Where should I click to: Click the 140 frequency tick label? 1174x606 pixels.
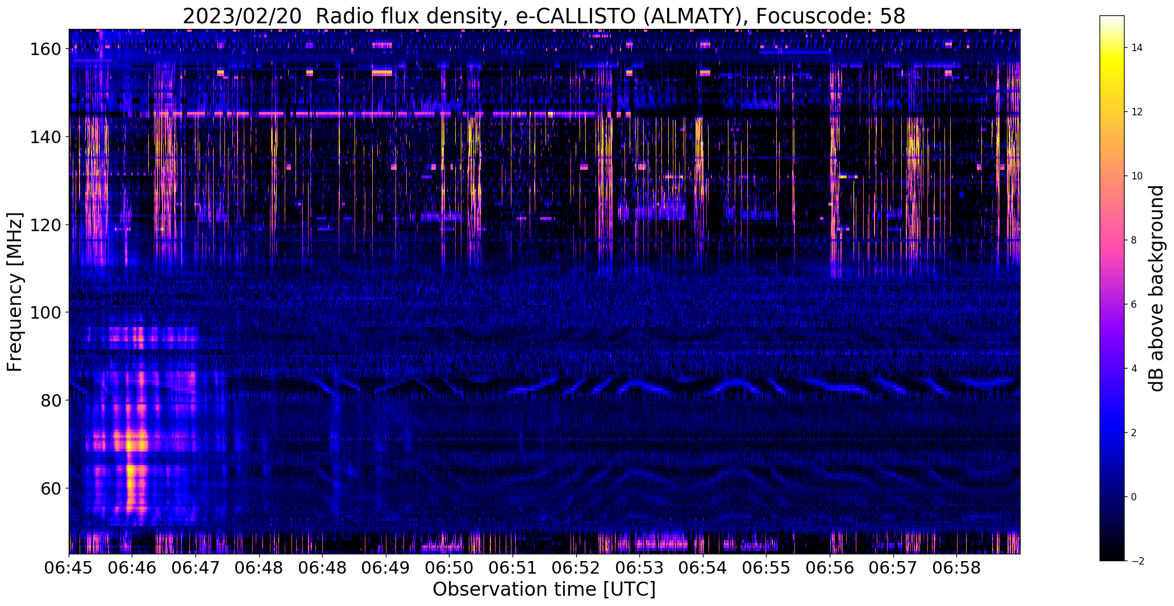point(47,137)
